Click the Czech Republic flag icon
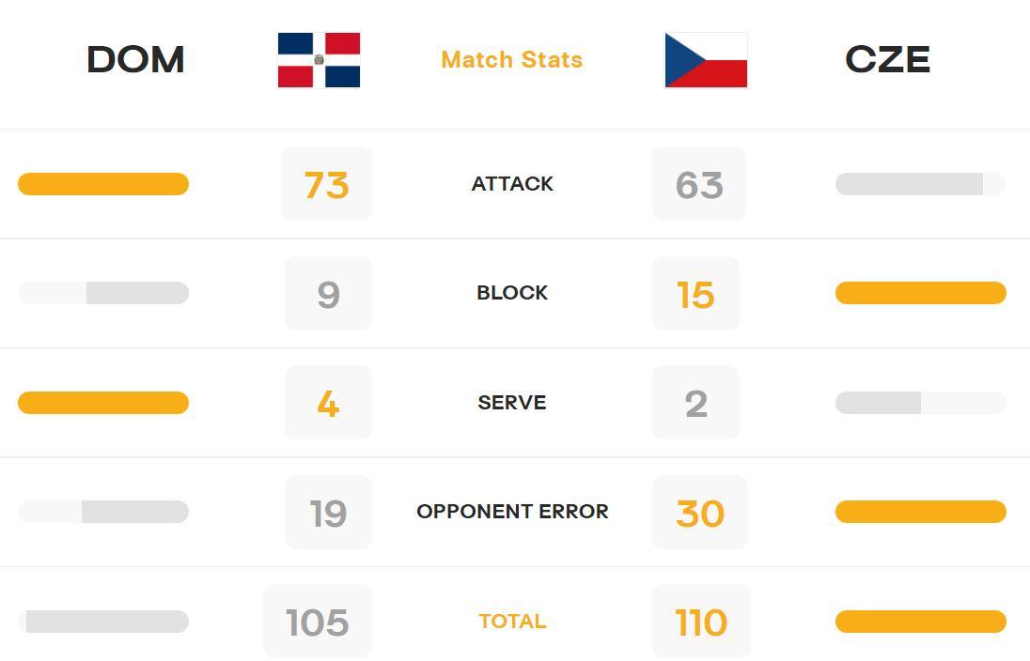Viewport: 1030px width, 661px height. click(x=706, y=60)
